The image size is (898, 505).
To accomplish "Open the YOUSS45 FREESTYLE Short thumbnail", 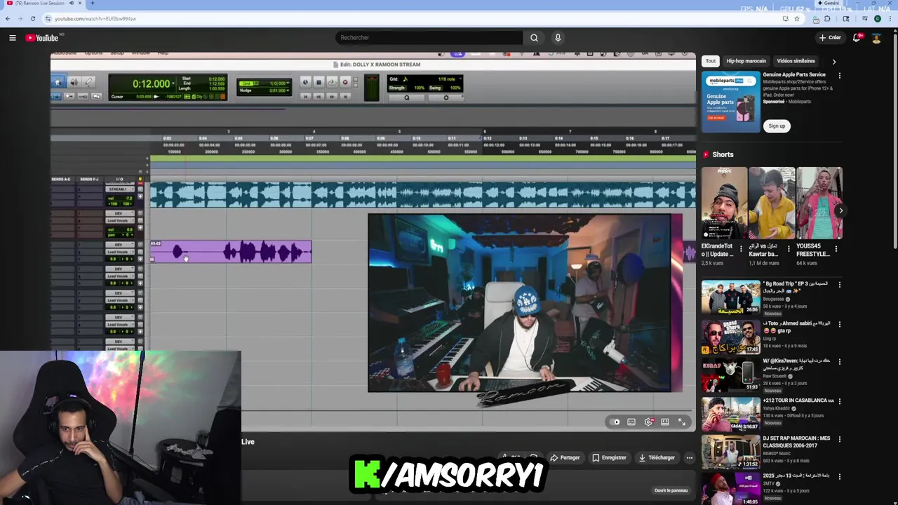I will tap(819, 203).
